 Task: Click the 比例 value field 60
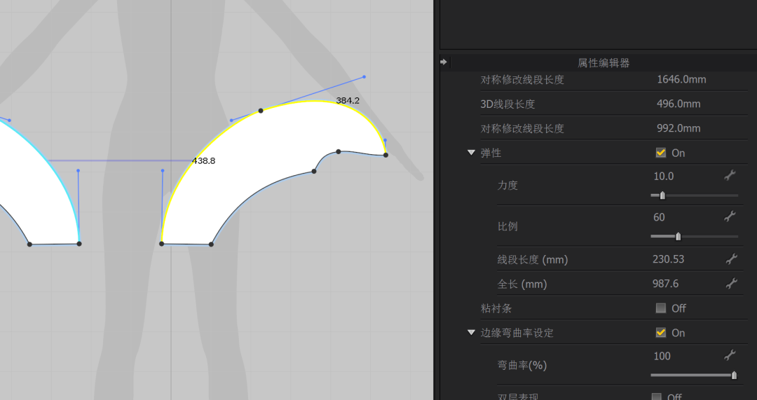click(x=659, y=217)
